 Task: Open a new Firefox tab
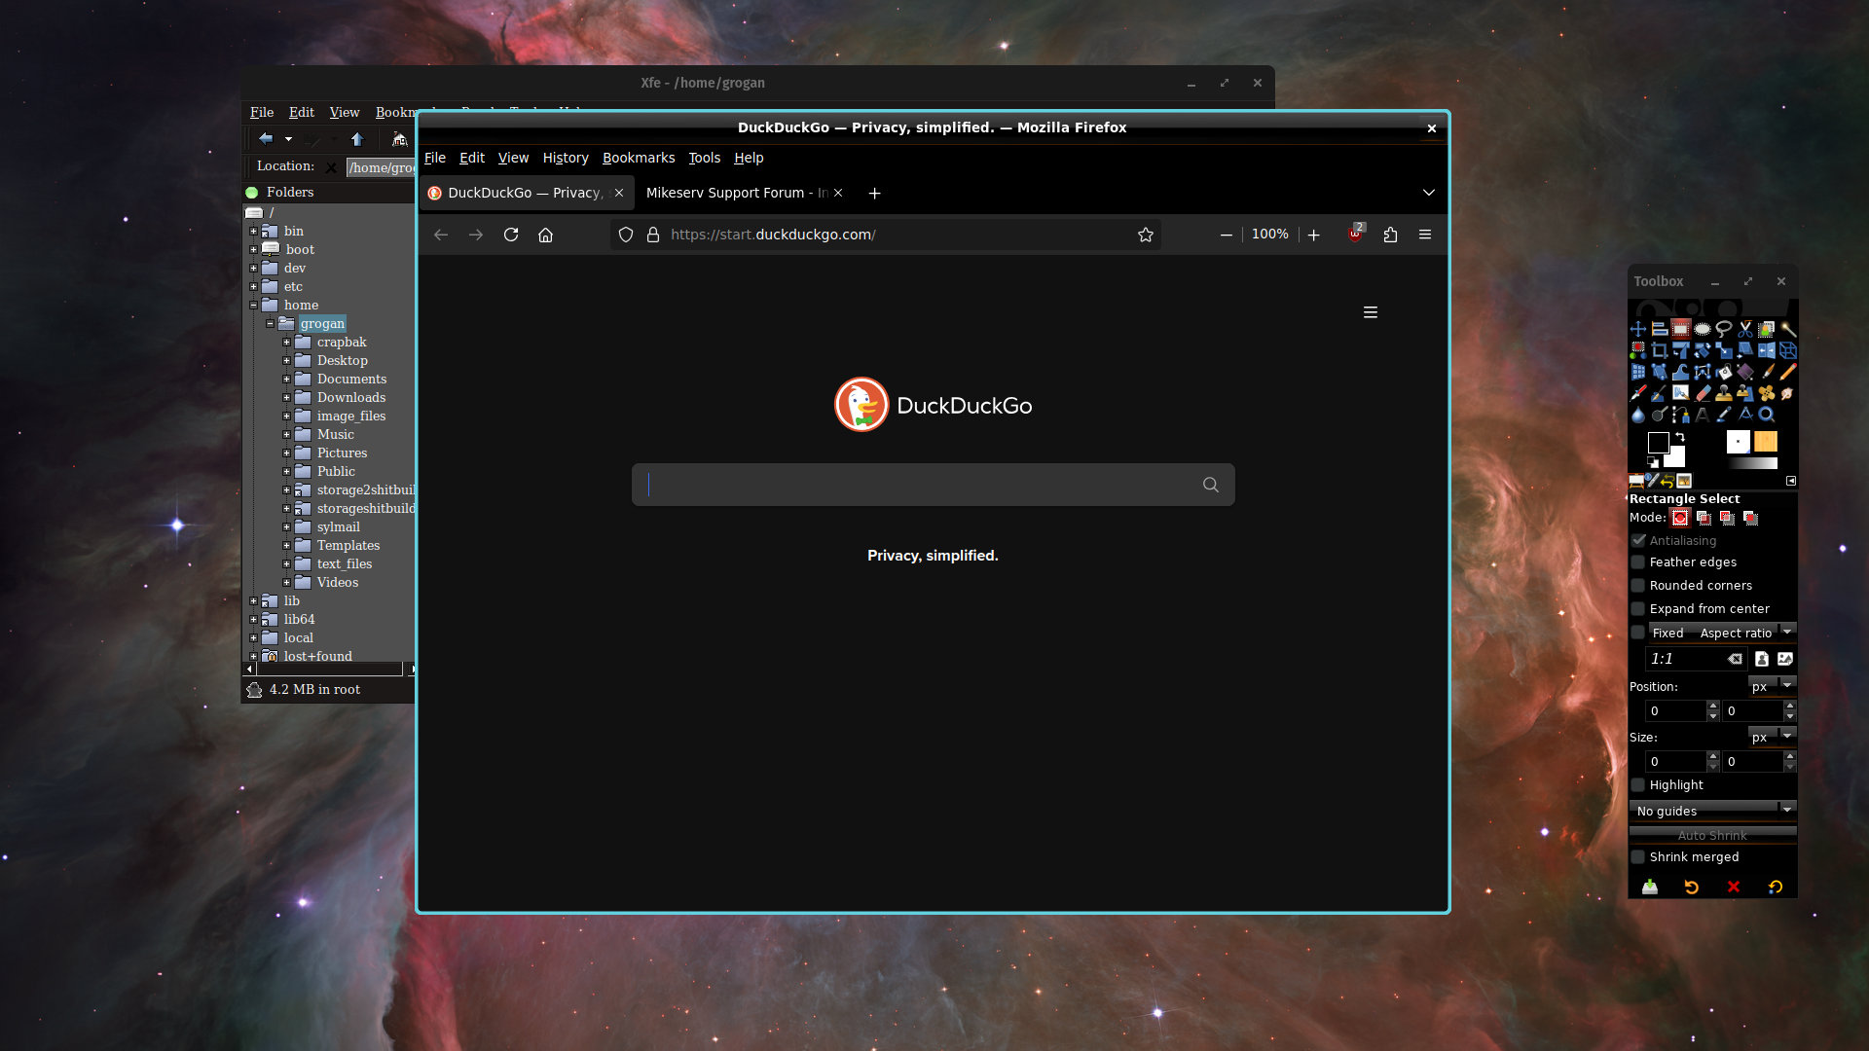(x=874, y=193)
